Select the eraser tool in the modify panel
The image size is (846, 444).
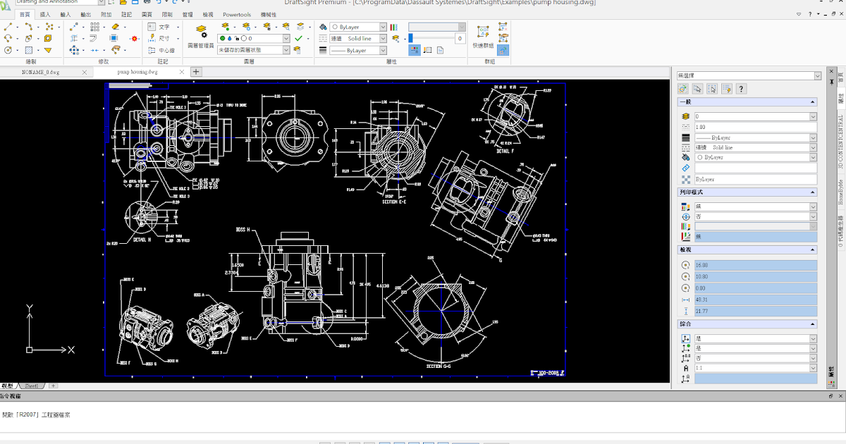[x=115, y=27]
